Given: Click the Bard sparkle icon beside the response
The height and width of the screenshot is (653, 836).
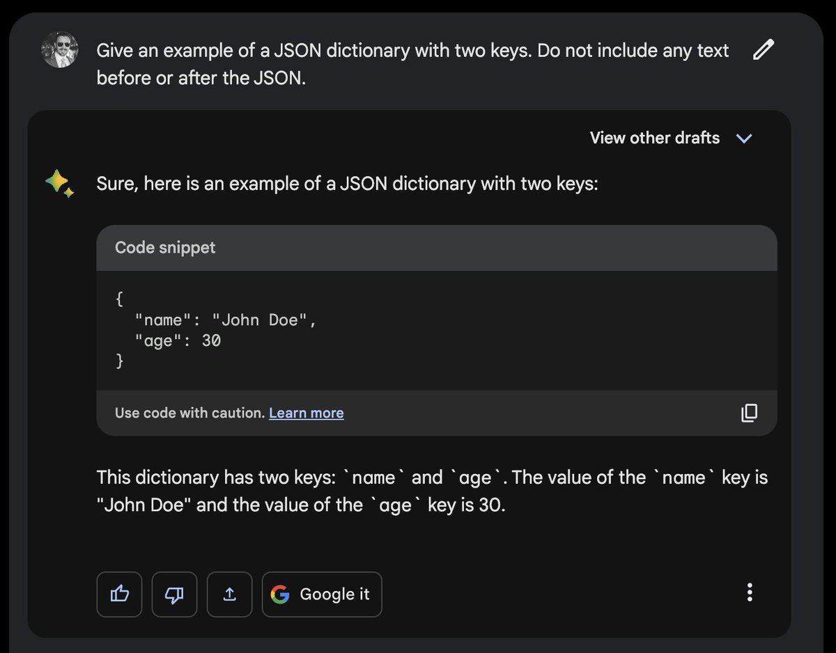Looking at the screenshot, I should tap(59, 184).
